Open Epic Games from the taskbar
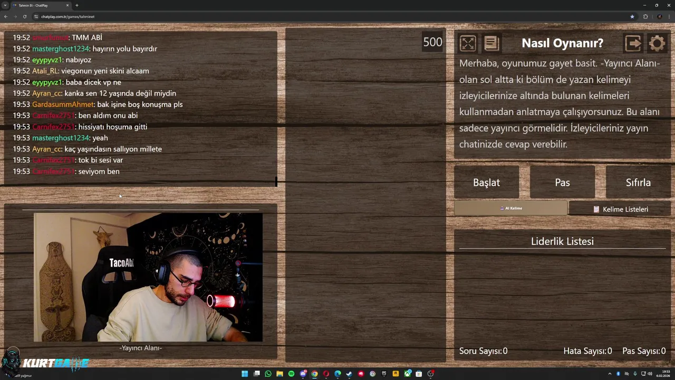Image resolution: width=675 pixels, height=380 pixels. (384, 374)
